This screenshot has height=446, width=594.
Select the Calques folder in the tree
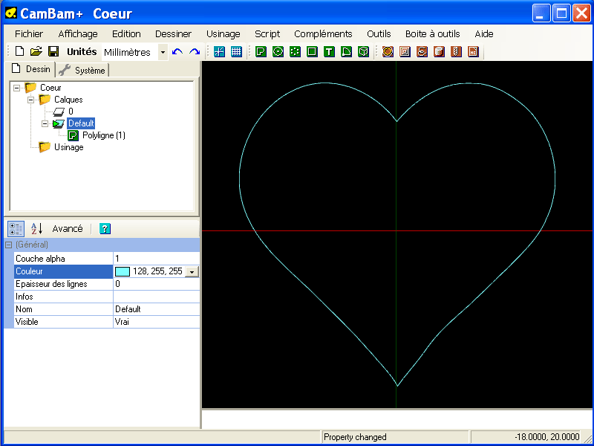(x=68, y=100)
